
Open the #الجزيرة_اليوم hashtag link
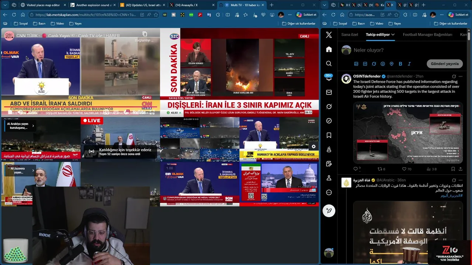point(451,195)
